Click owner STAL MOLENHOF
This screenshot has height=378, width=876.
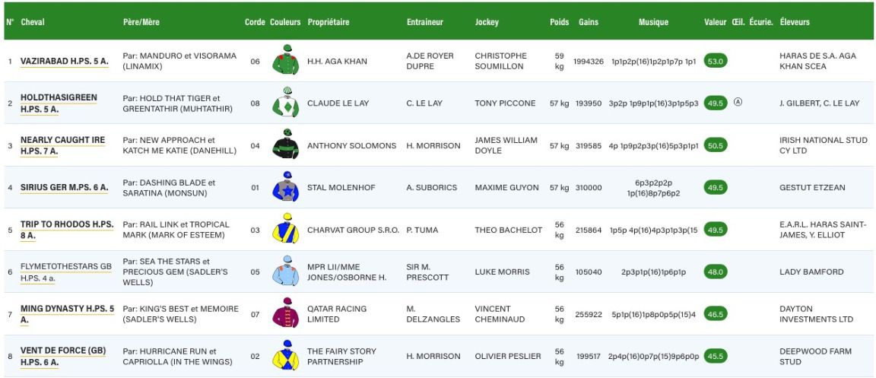click(341, 187)
